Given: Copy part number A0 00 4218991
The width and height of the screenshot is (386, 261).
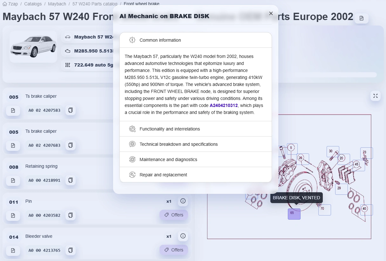Looking at the screenshot, I should coord(71,180).
